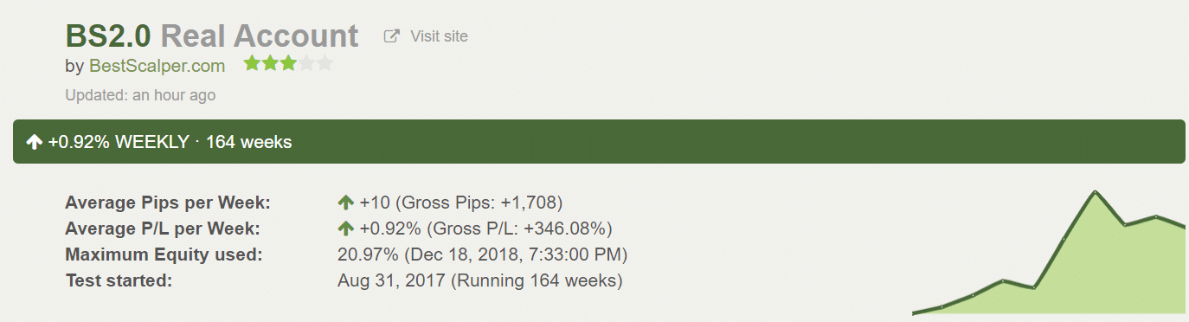Click the green arrow beside +0.92% P/L
Viewport: 1189px width, 322px height.
tap(346, 229)
